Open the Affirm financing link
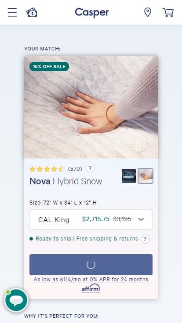The height and width of the screenshot is (323, 182). click(91, 280)
